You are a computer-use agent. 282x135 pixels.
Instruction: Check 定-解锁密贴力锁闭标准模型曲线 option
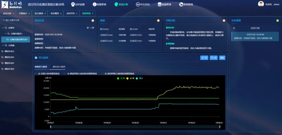65,74
